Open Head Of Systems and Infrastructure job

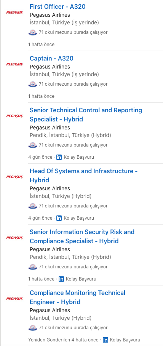pyautogui.click(x=84, y=175)
